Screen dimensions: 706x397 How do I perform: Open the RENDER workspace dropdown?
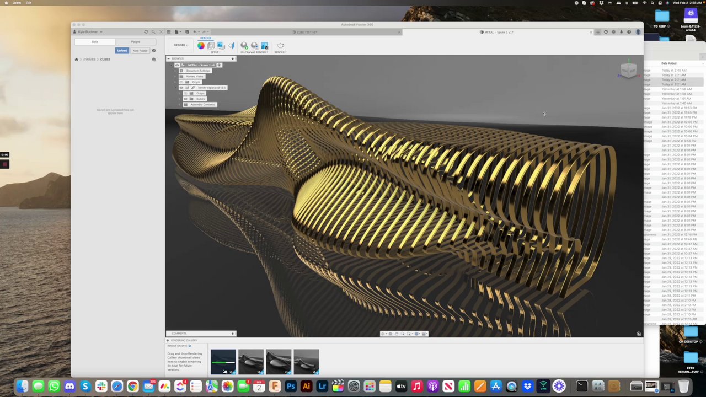[x=180, y=45]
